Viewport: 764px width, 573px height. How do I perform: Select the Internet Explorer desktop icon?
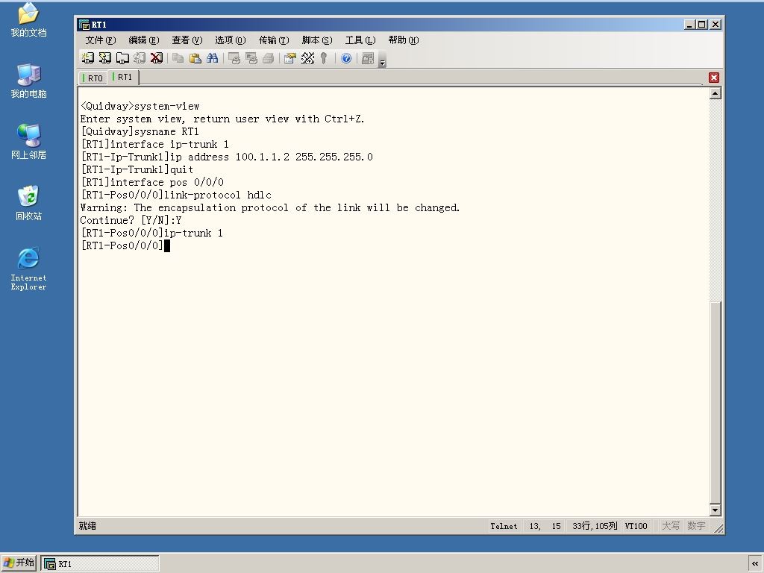click(29, 269)
